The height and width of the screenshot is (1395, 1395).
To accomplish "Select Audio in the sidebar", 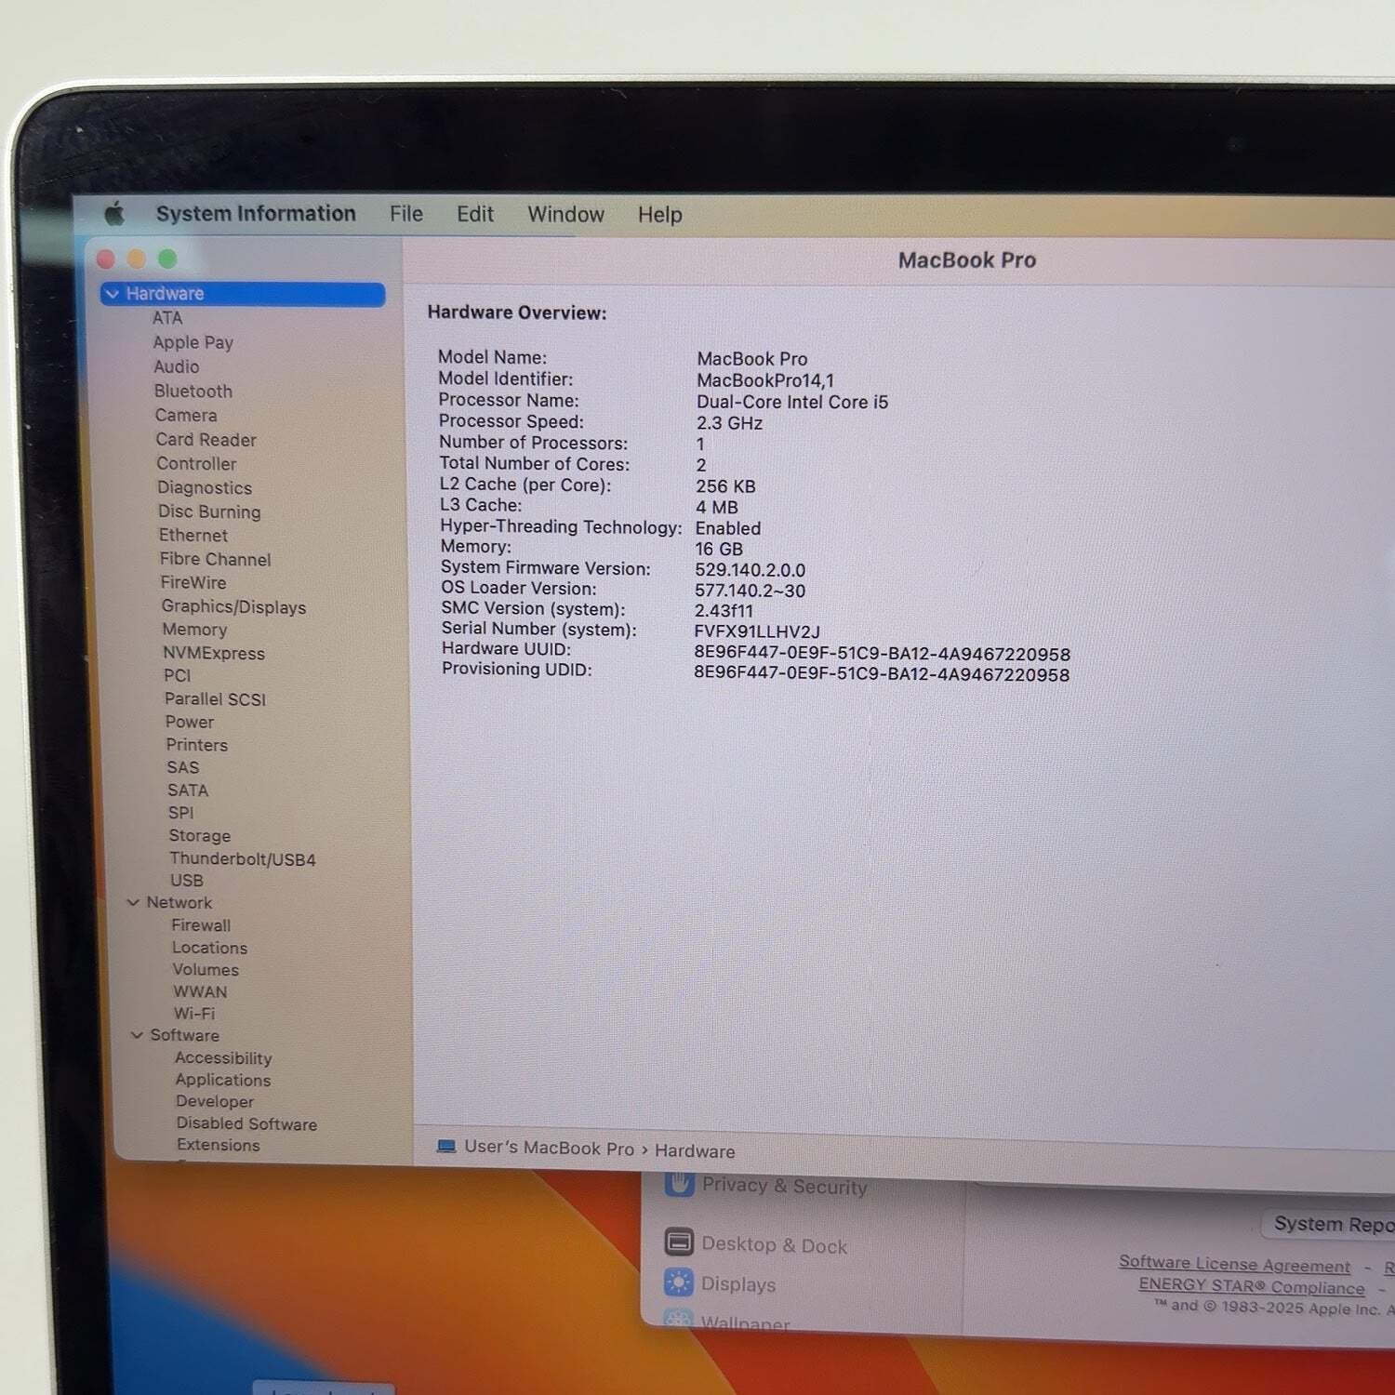I will 176,366.
